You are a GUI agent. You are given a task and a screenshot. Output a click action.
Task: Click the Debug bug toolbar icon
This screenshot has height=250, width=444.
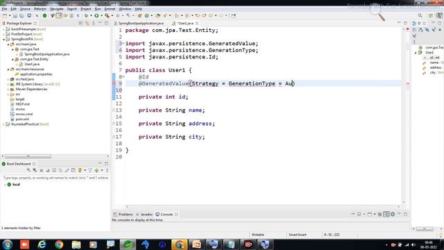click(x=86, y=16)
